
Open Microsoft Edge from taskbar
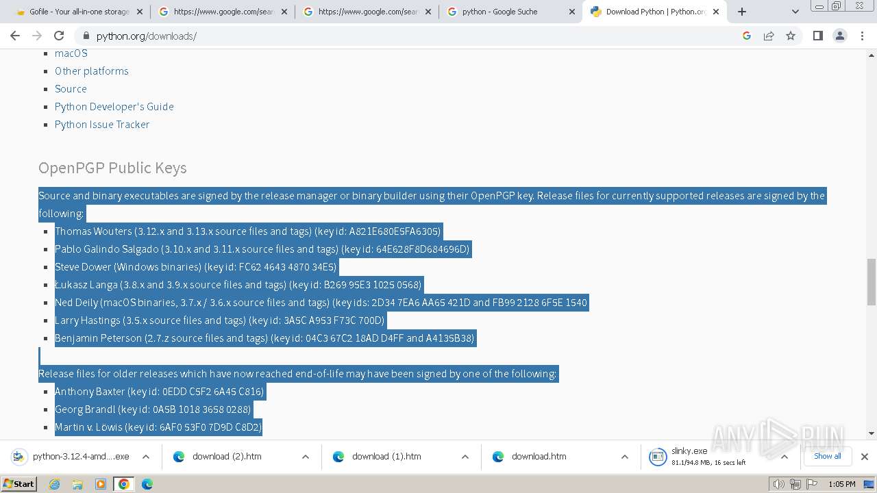tap(147, 484)
